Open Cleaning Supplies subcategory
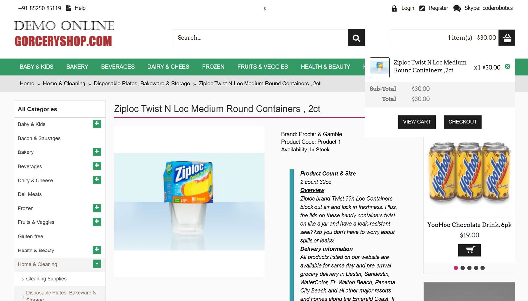This screenshot has width=528, height=301. 46,279
